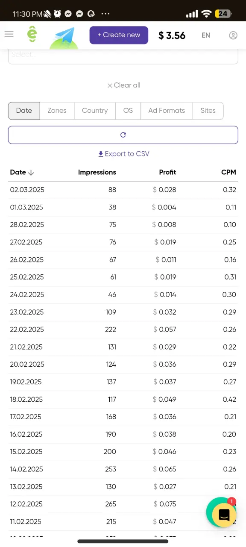Open the Select filter dropdown field
246x547 pixels.
[123, 56]
